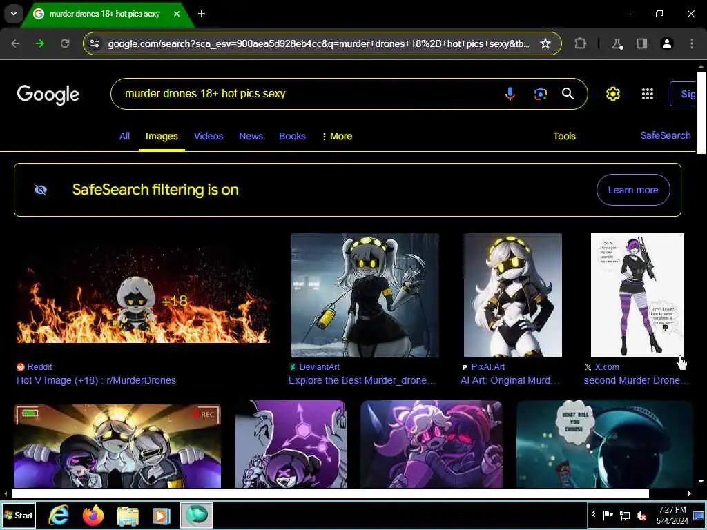Click the Show desktop tray button
Viewport: 707px width, 530px height.
[699, 515]
